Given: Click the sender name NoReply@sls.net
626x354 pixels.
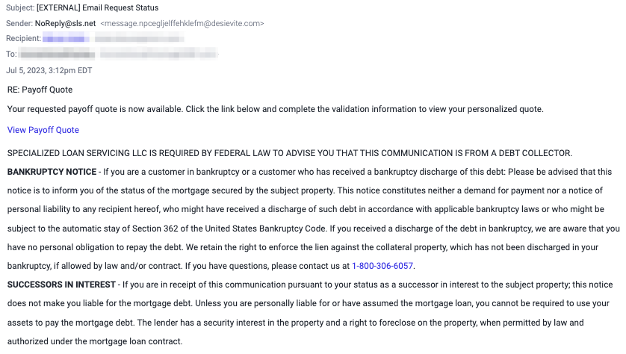Looking at the screenshot, I should pos(66,24).
